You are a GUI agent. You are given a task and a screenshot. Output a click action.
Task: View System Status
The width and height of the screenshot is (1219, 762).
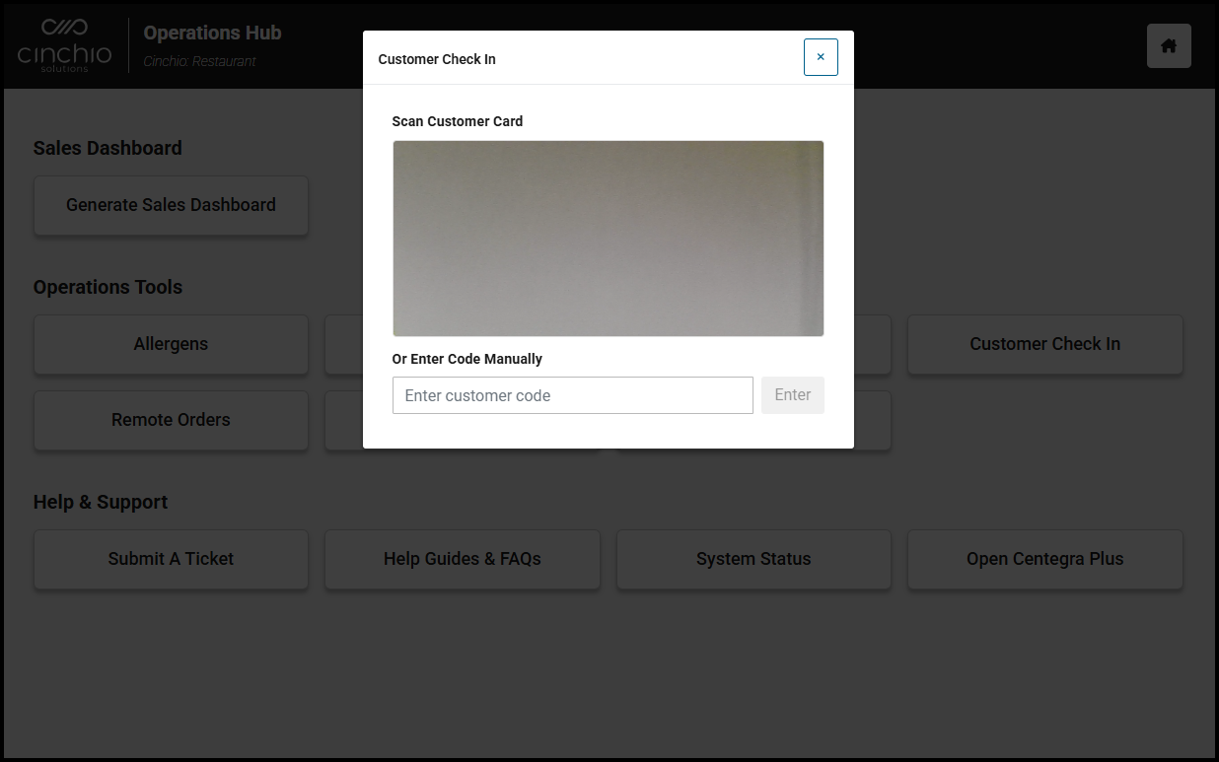753,559
